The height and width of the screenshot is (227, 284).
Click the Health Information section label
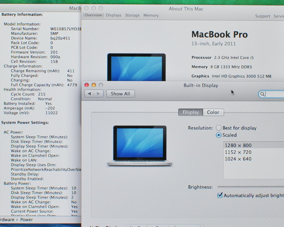coord(22,89)
